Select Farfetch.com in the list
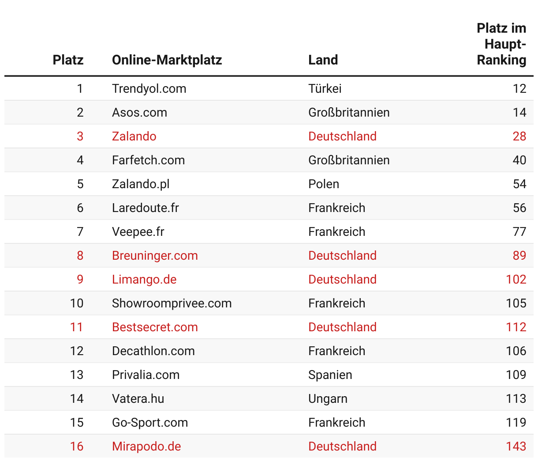The image size is (538, 462). [148, 160]
